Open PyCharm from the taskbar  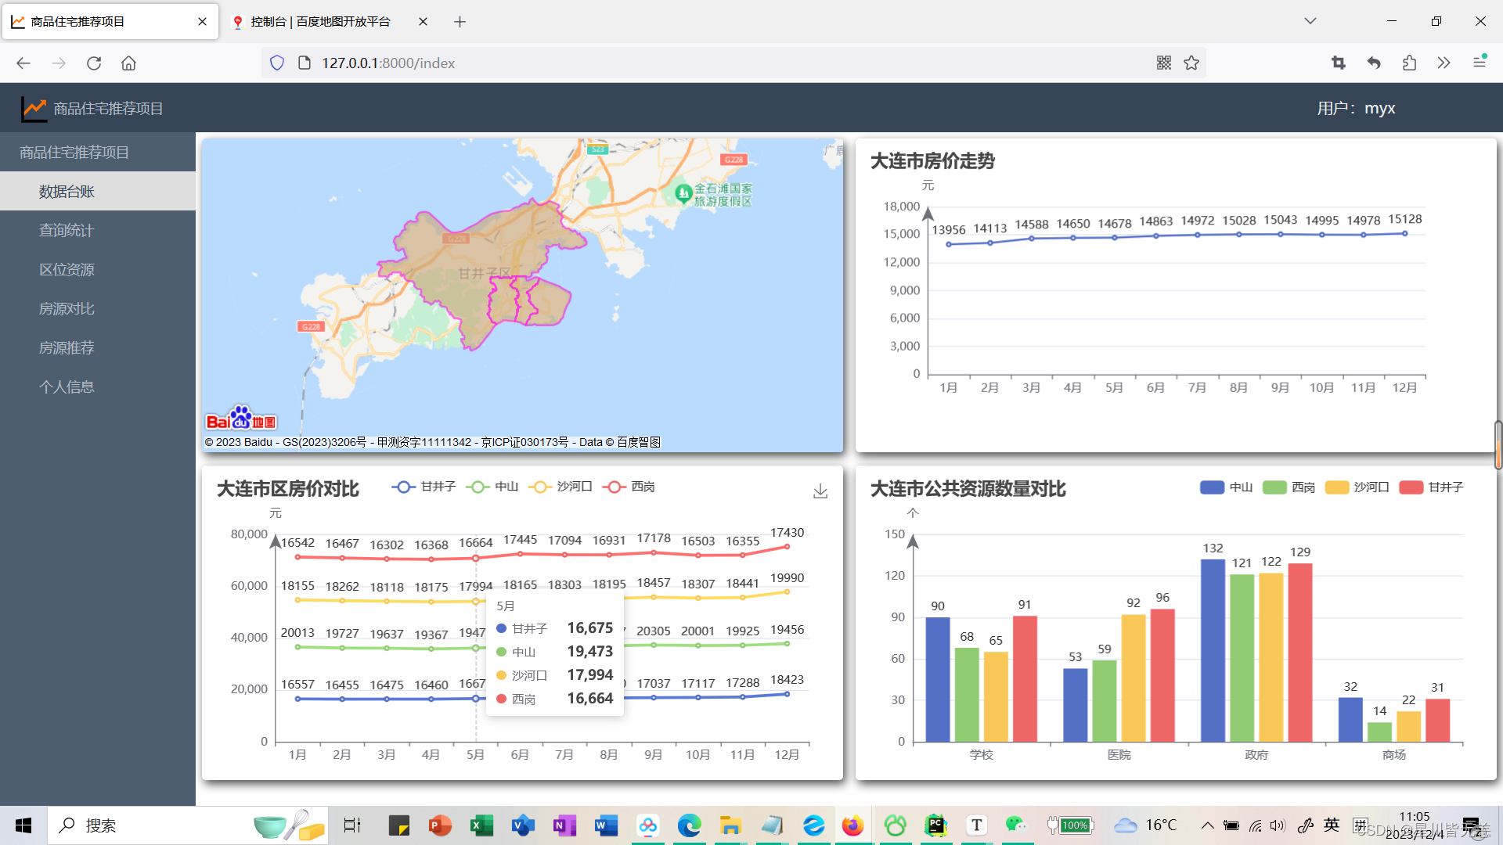935,825
